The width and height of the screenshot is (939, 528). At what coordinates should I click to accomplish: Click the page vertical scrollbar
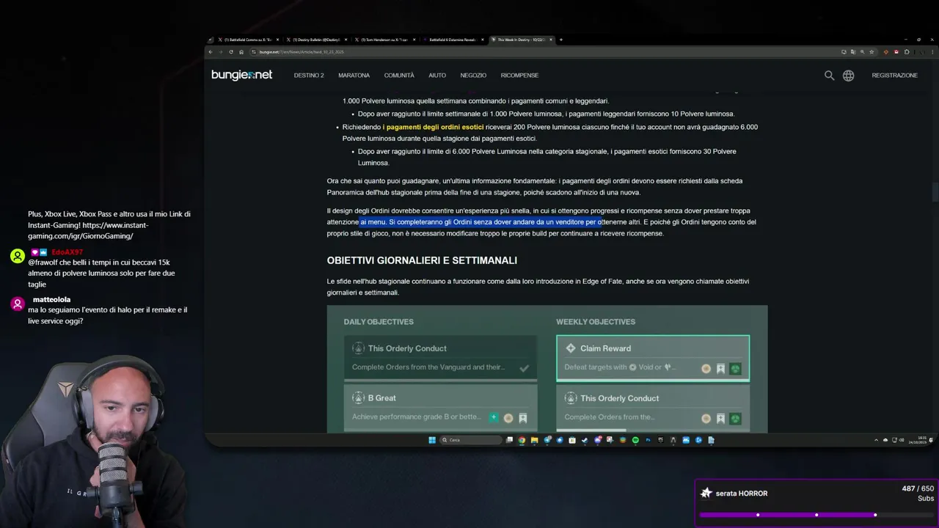(x=935, y=191)
